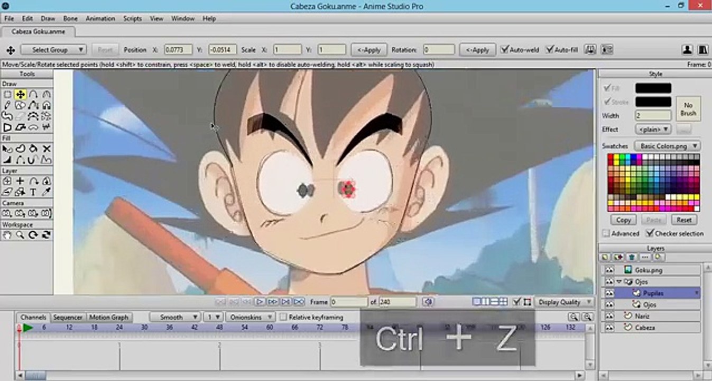Click the audio mute speaker icon
712x381 pixels.
pyautogui.click(x=428, y=302)
